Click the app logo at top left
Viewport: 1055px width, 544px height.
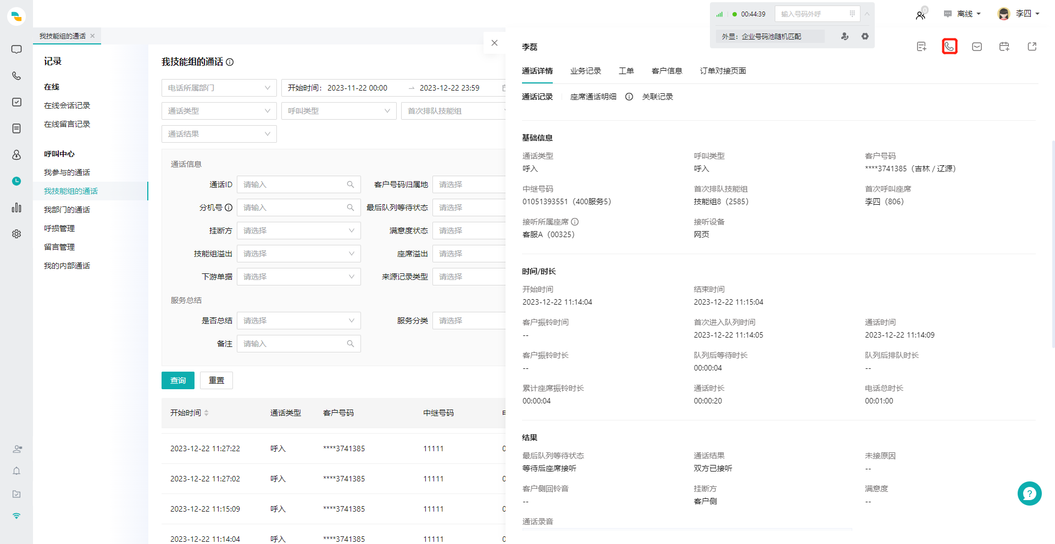click(16, 16)
